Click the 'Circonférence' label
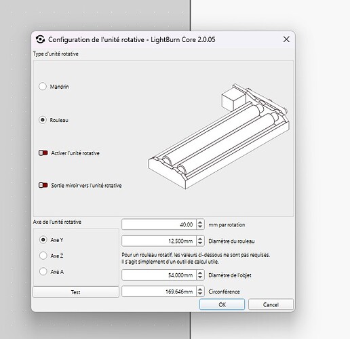The height and width of the screenshot is (339, 350). click(224, 292)
